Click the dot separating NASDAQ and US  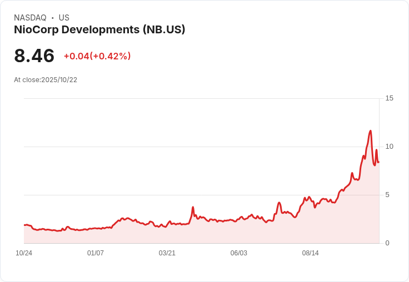coord(53,18)
